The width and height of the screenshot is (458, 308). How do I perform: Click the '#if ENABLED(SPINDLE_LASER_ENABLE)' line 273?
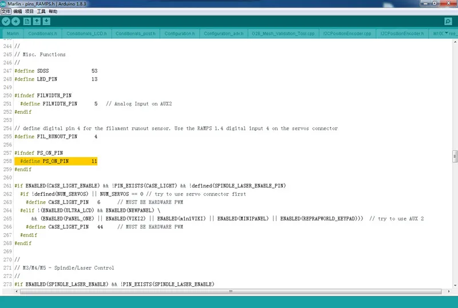click(114, 284)
